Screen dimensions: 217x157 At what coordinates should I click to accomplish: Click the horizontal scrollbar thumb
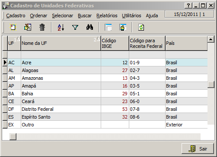click(13, 136)
